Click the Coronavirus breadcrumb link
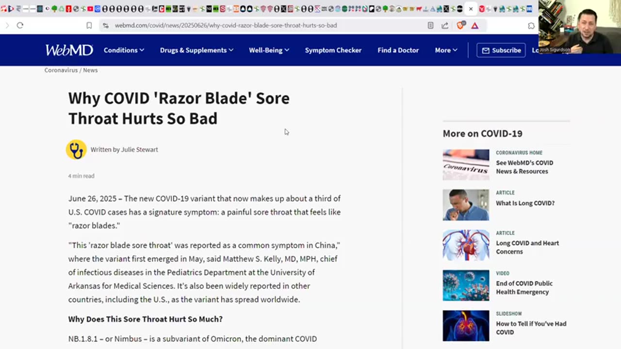The height and width of the screenshot is (349, 621). (x=61, y=70)
